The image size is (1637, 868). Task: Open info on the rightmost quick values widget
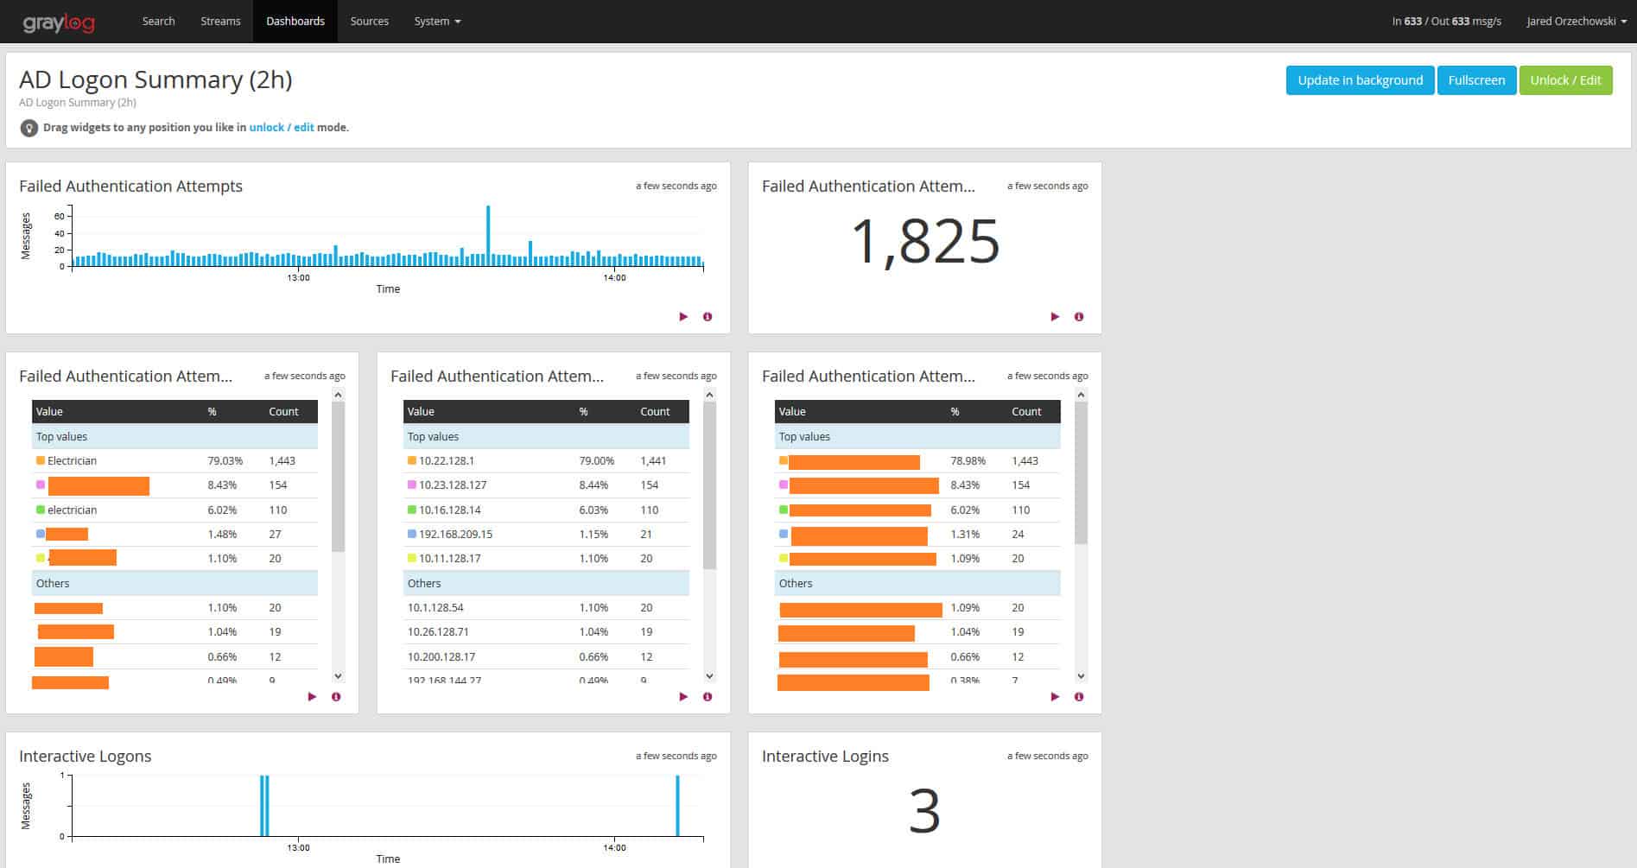[1078, 697]
